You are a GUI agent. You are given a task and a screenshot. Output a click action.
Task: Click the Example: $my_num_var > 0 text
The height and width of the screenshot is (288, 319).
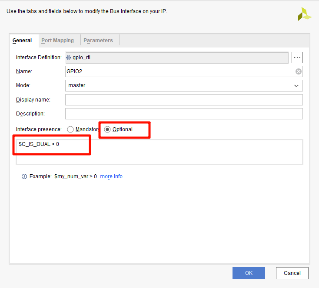click(x=63, y=176)
